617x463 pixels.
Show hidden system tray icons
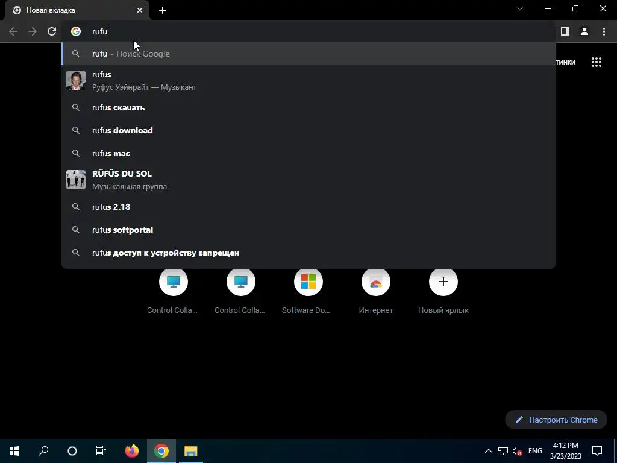pyautogui.click(x=488, y=451)
